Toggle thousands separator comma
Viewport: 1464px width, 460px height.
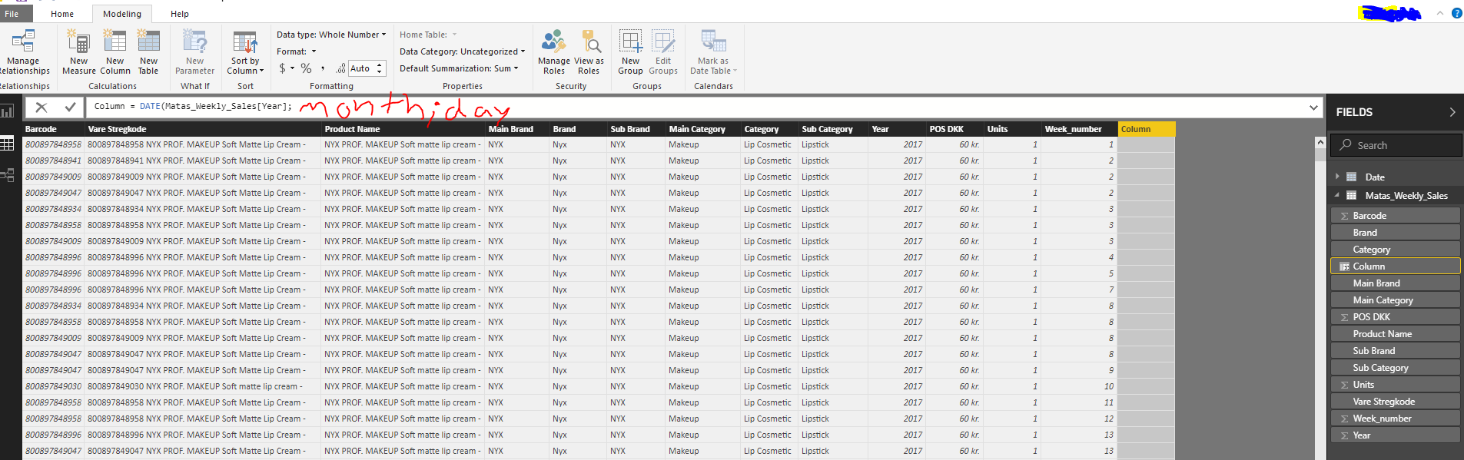(323, 68)
